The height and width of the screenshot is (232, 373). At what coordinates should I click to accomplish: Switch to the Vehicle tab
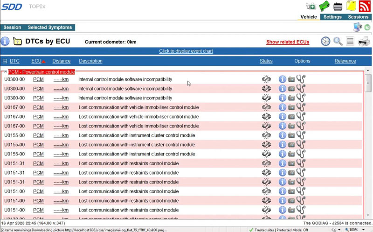coord(309,17)
